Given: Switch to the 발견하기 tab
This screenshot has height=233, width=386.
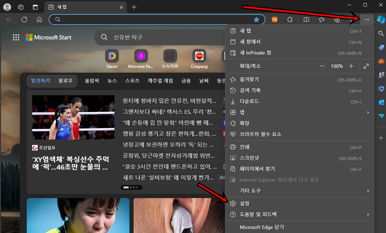Looking at the screenshot, I should click(x=40, y=81).
